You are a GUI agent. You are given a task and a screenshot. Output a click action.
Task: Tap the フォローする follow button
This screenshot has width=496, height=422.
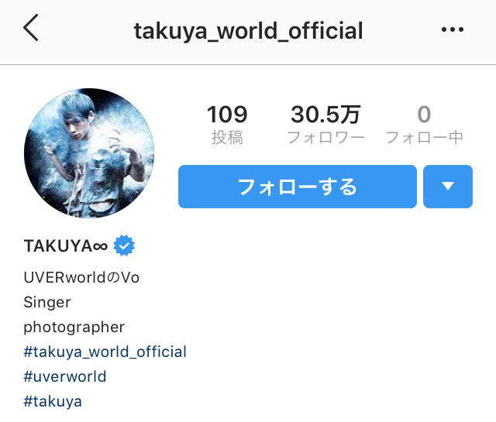click(298, 186)
